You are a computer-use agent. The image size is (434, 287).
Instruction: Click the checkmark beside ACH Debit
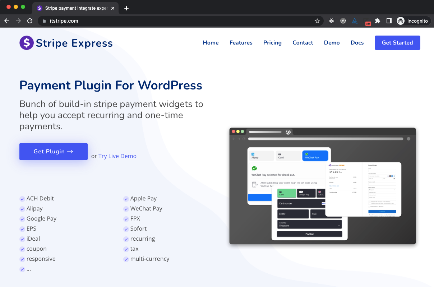(22, 199)
